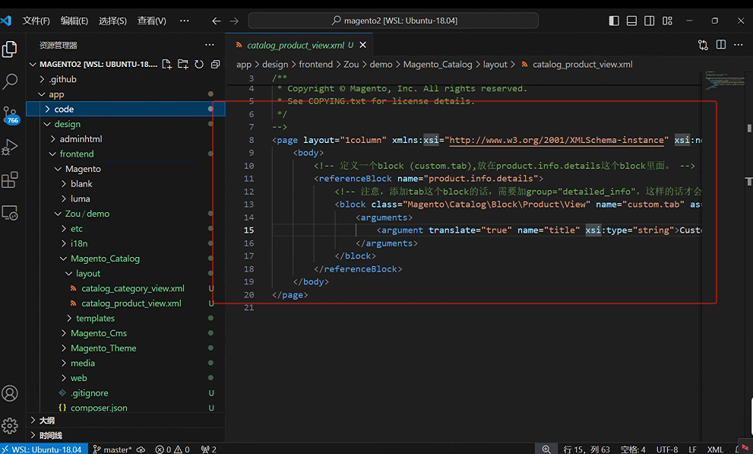Click WSL: Ubuntu-18.04 remote indicator

(x=42, y=449)
